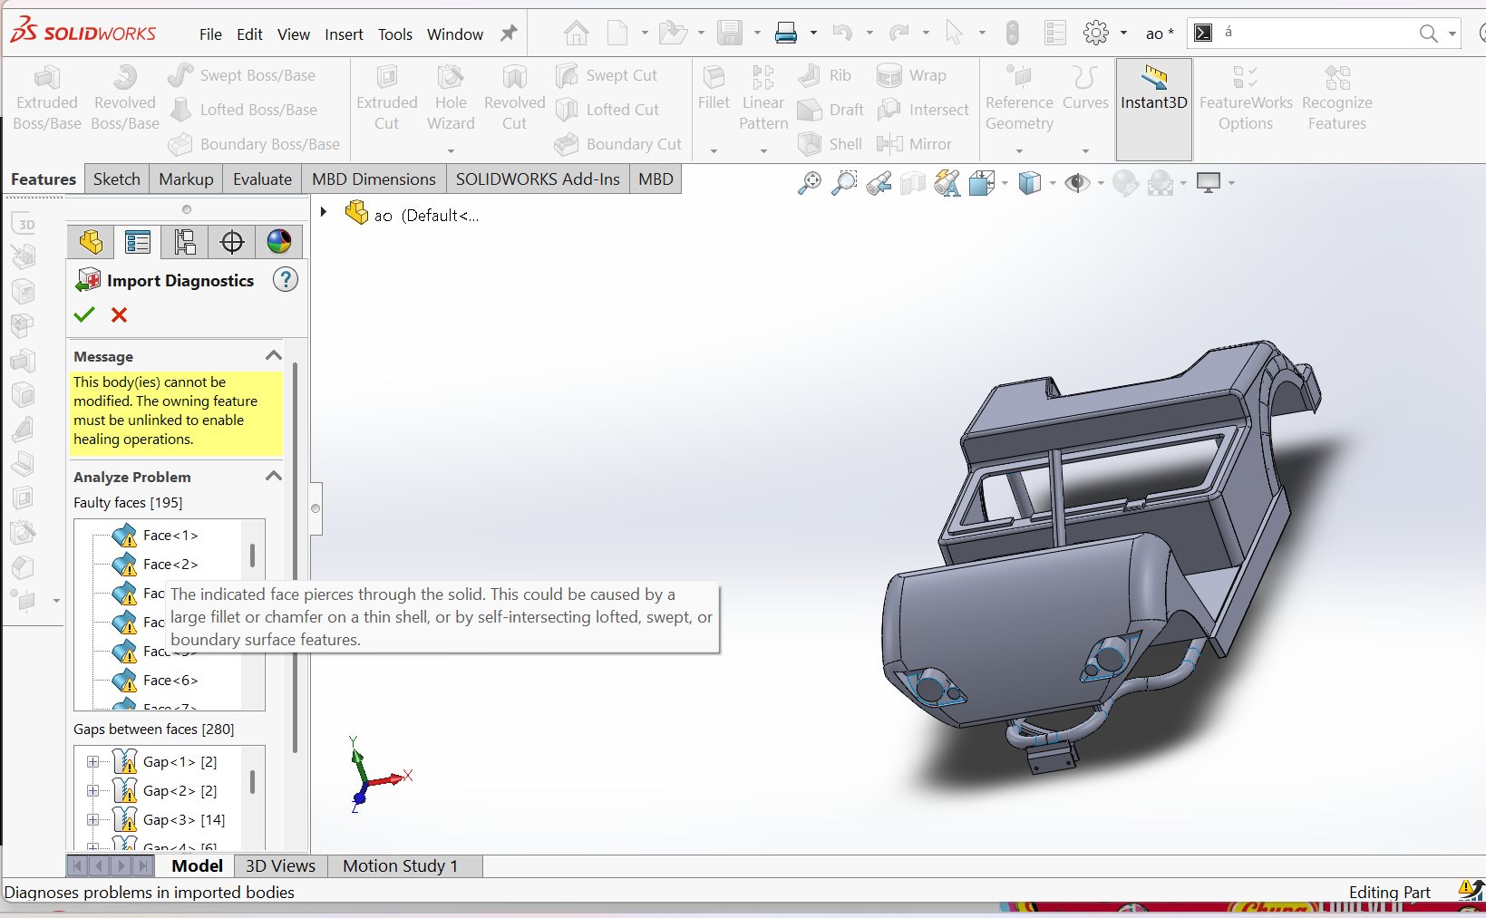
Task: Expand the ao part tree node
Action: [x=324, y=212]
